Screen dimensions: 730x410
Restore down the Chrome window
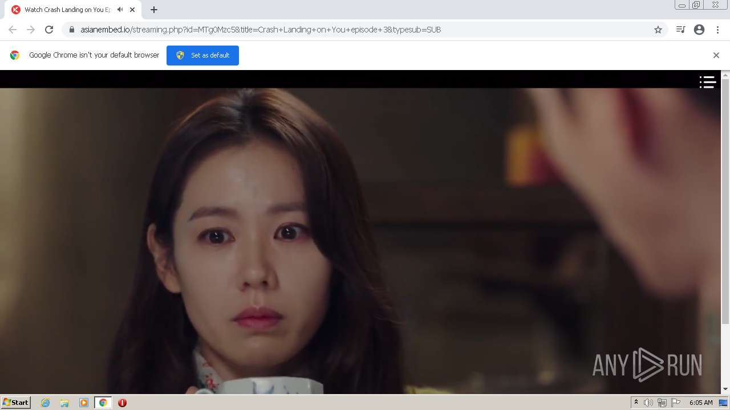click(696, 5)
